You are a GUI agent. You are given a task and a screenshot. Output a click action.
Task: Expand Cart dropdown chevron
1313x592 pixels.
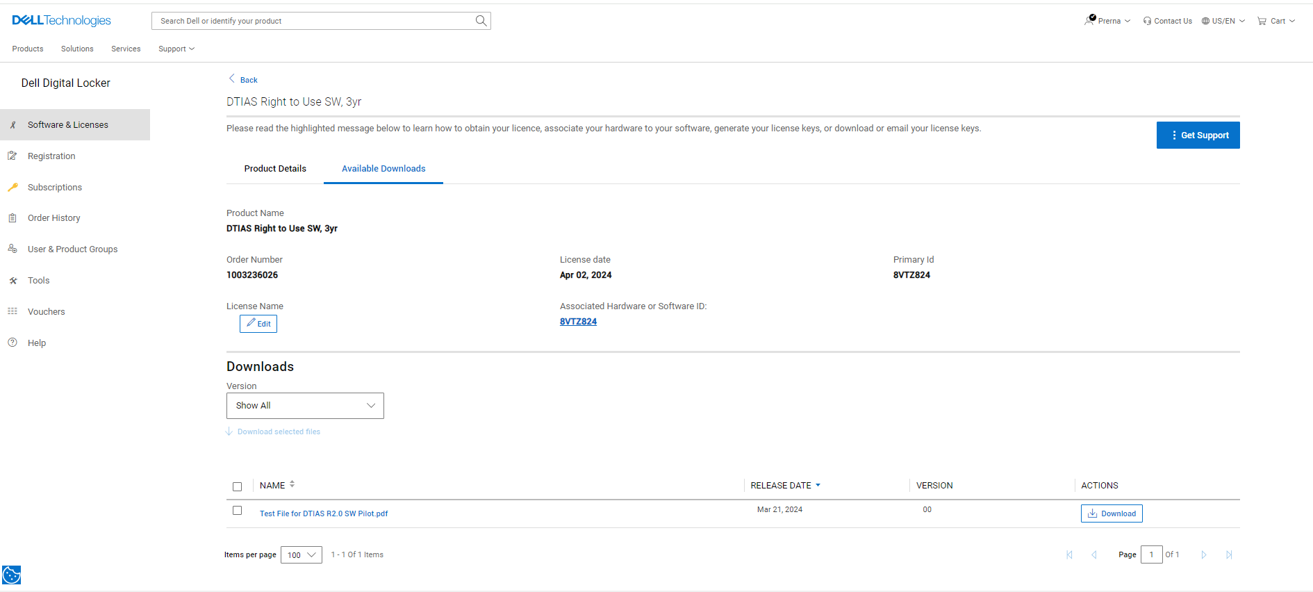pos(1292,21)
